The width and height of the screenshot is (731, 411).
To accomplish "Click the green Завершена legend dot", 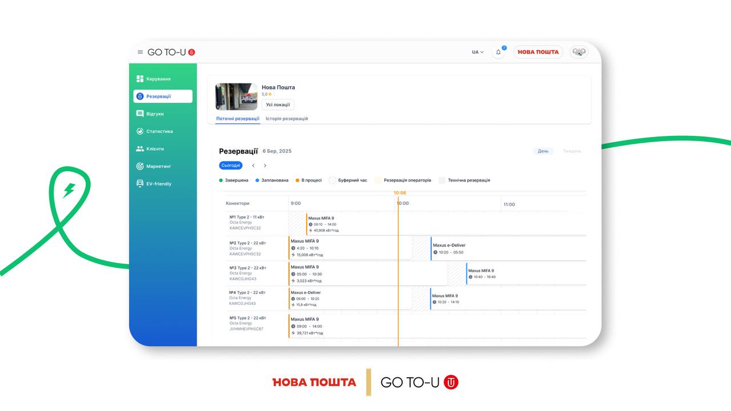I will [x=221, y=180].
